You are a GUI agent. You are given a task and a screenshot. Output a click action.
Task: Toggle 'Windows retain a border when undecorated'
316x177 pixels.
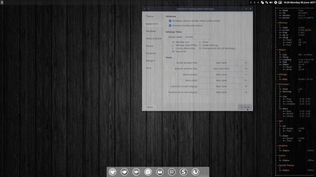pyautogui.click(x=170, y=21)
